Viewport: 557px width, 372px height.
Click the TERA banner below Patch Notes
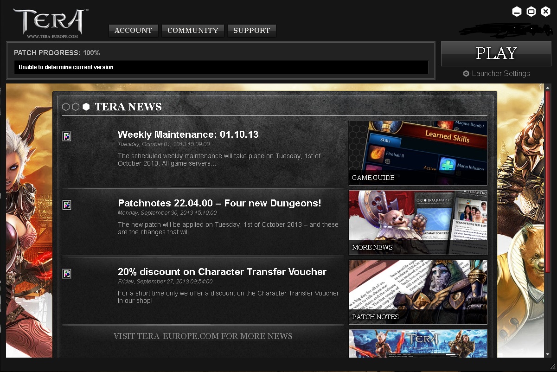coord(418,343)
